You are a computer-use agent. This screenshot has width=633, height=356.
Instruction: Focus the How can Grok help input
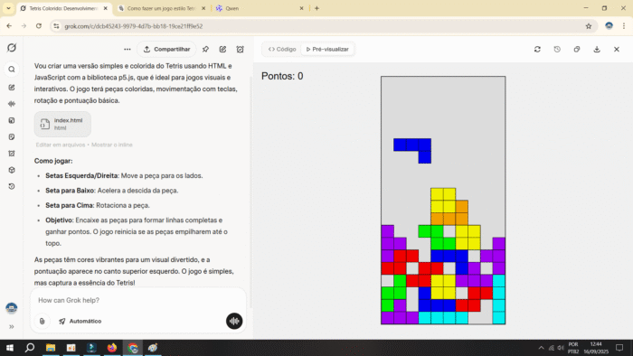[137, 300]
